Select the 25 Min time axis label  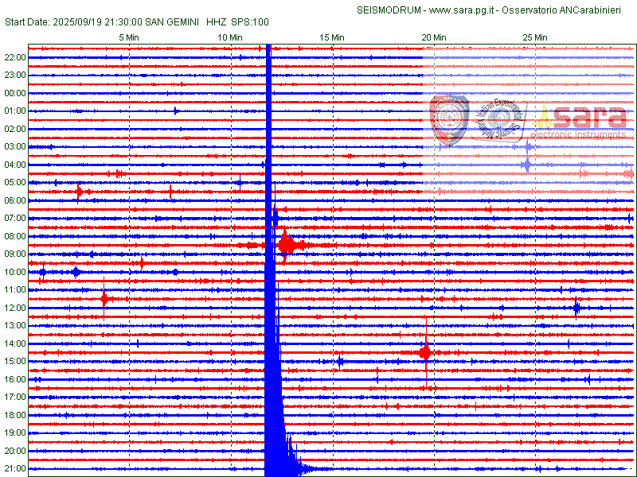coord(535,37)
